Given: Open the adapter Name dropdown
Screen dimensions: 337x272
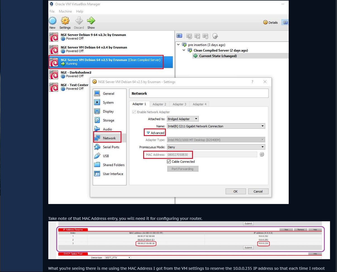Looking at the screenshot, I should click(x=216, y=126).
